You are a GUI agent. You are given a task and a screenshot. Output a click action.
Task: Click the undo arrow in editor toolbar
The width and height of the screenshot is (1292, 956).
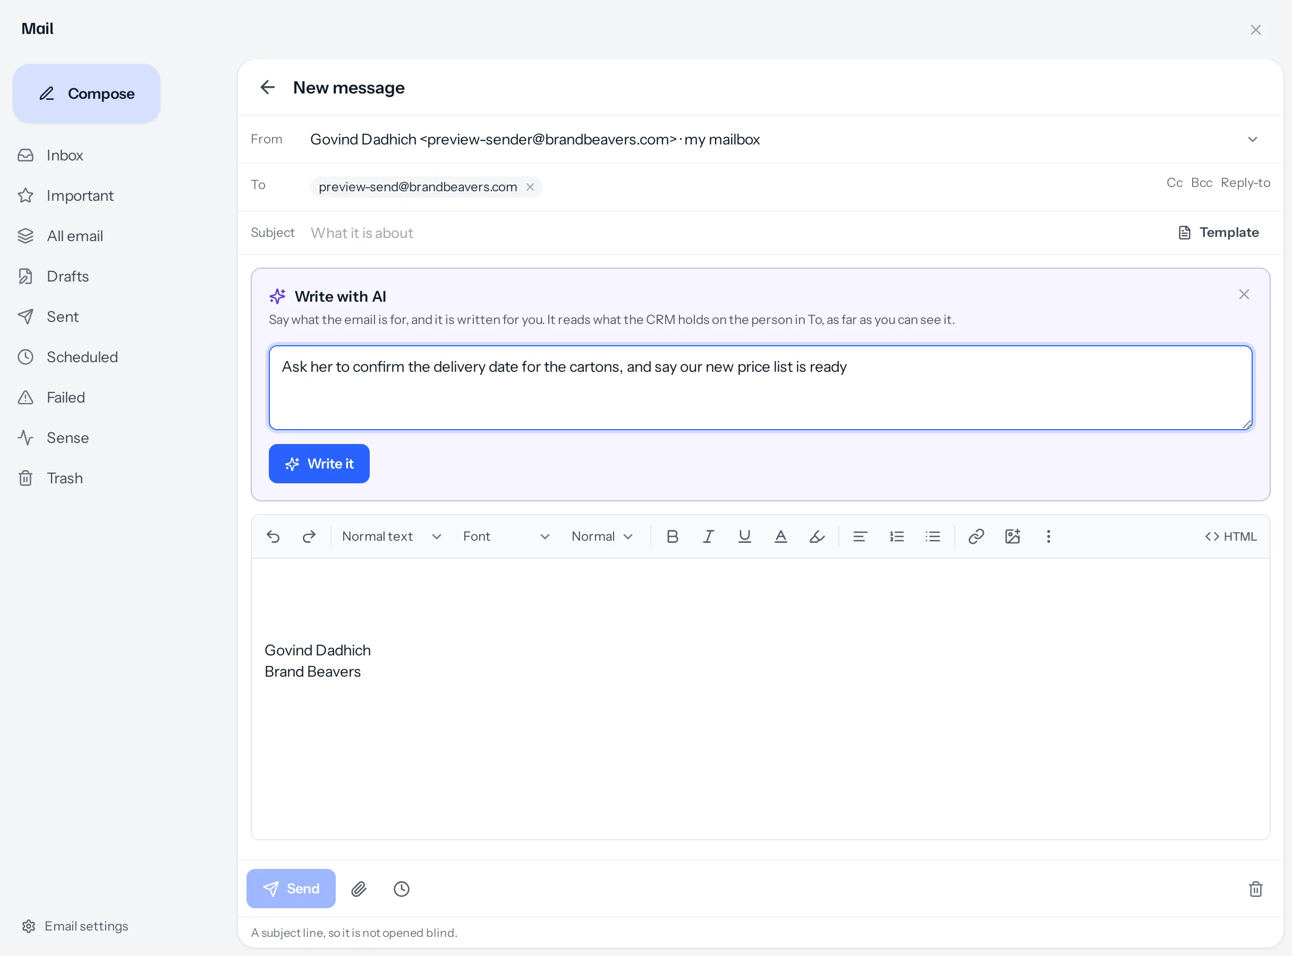(273, 536)
